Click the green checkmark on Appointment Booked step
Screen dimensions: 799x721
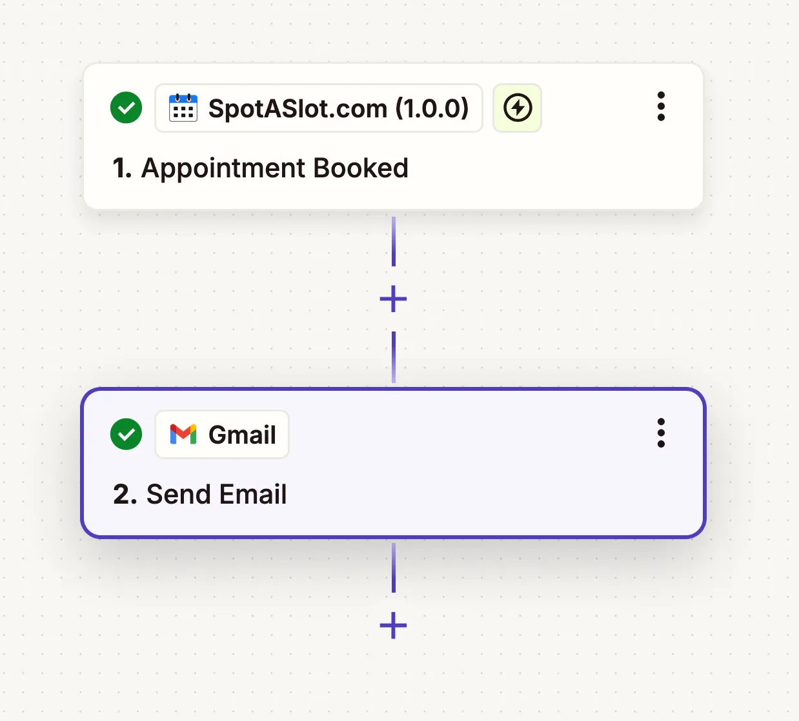[x=126, y=108]
